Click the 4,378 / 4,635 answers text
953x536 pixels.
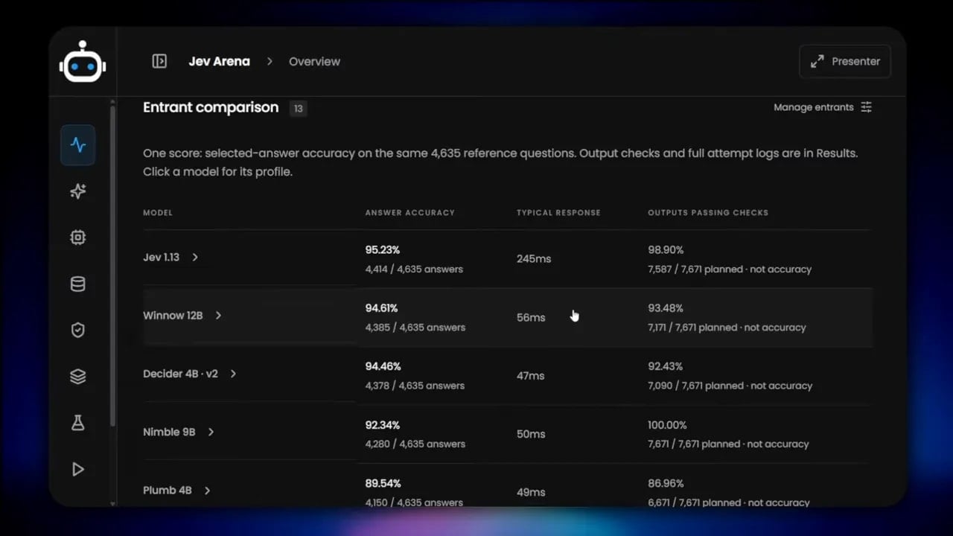coord(415,386)
